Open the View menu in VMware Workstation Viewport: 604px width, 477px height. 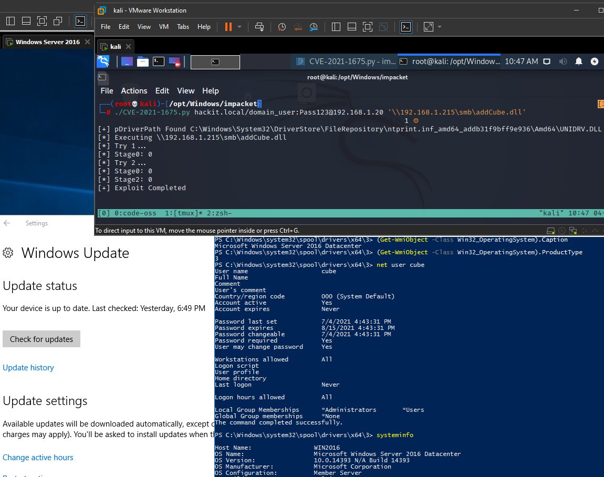click(x=144, y=27)
